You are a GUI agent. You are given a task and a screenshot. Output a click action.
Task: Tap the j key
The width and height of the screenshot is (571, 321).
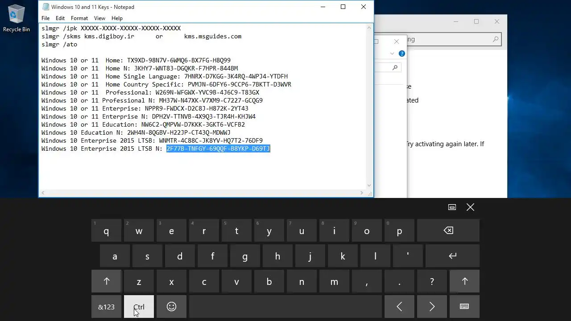coord(310,256)
